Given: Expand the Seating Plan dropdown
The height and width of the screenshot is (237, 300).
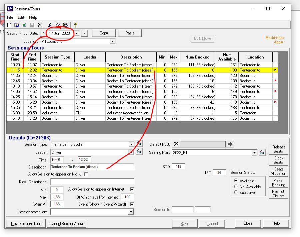Looking at the screenshot, I should point(254,153).
